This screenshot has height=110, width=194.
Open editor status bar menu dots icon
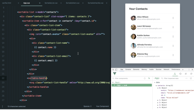(x=2, y=106)
